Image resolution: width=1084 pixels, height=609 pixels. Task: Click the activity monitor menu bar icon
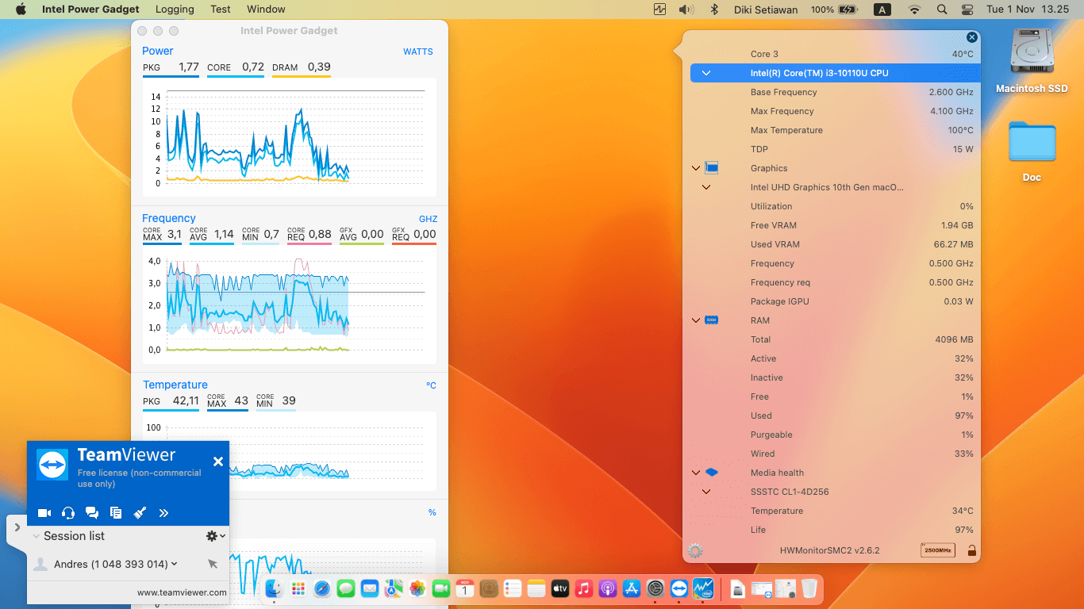[x=660, y=10]
